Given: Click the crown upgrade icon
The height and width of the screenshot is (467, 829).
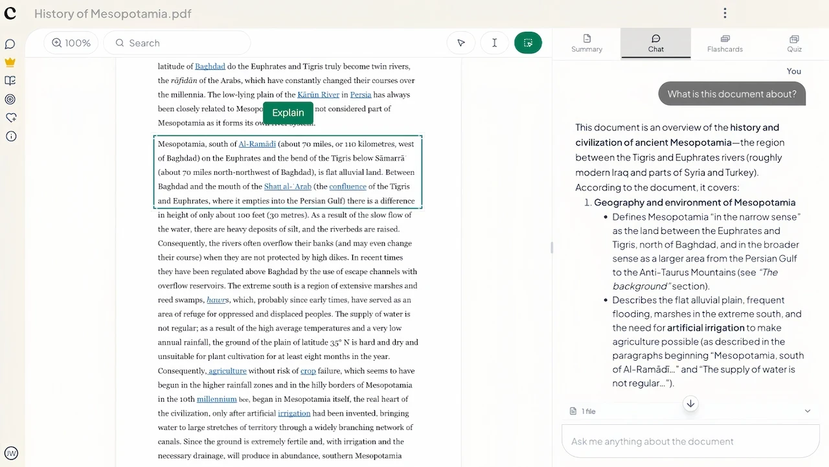Looking at the screenshot, I should pos(10,62).
